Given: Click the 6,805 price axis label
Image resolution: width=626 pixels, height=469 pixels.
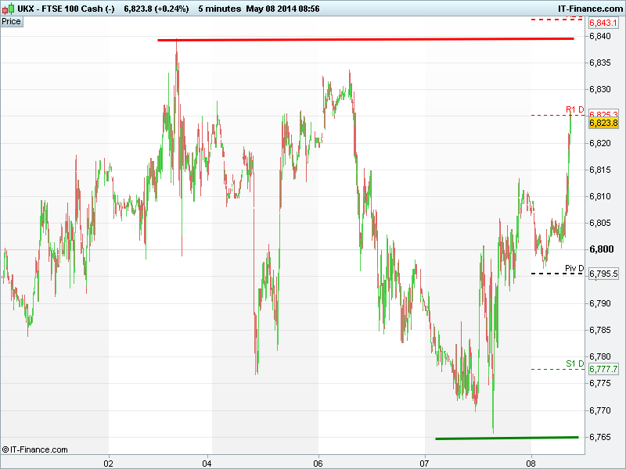Looking at the screenshot, I should click(x=600, y=223).
